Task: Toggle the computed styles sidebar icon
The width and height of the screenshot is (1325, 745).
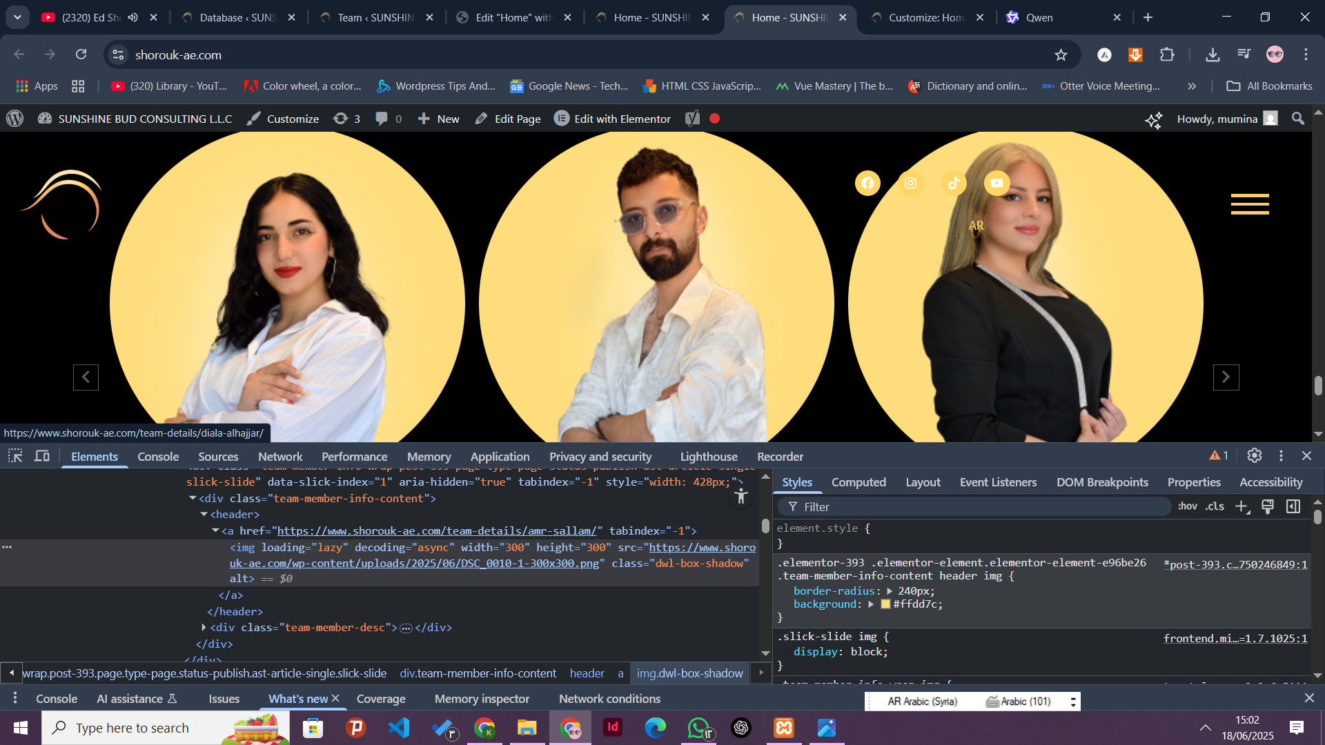Action: [x=1293, y=506]
